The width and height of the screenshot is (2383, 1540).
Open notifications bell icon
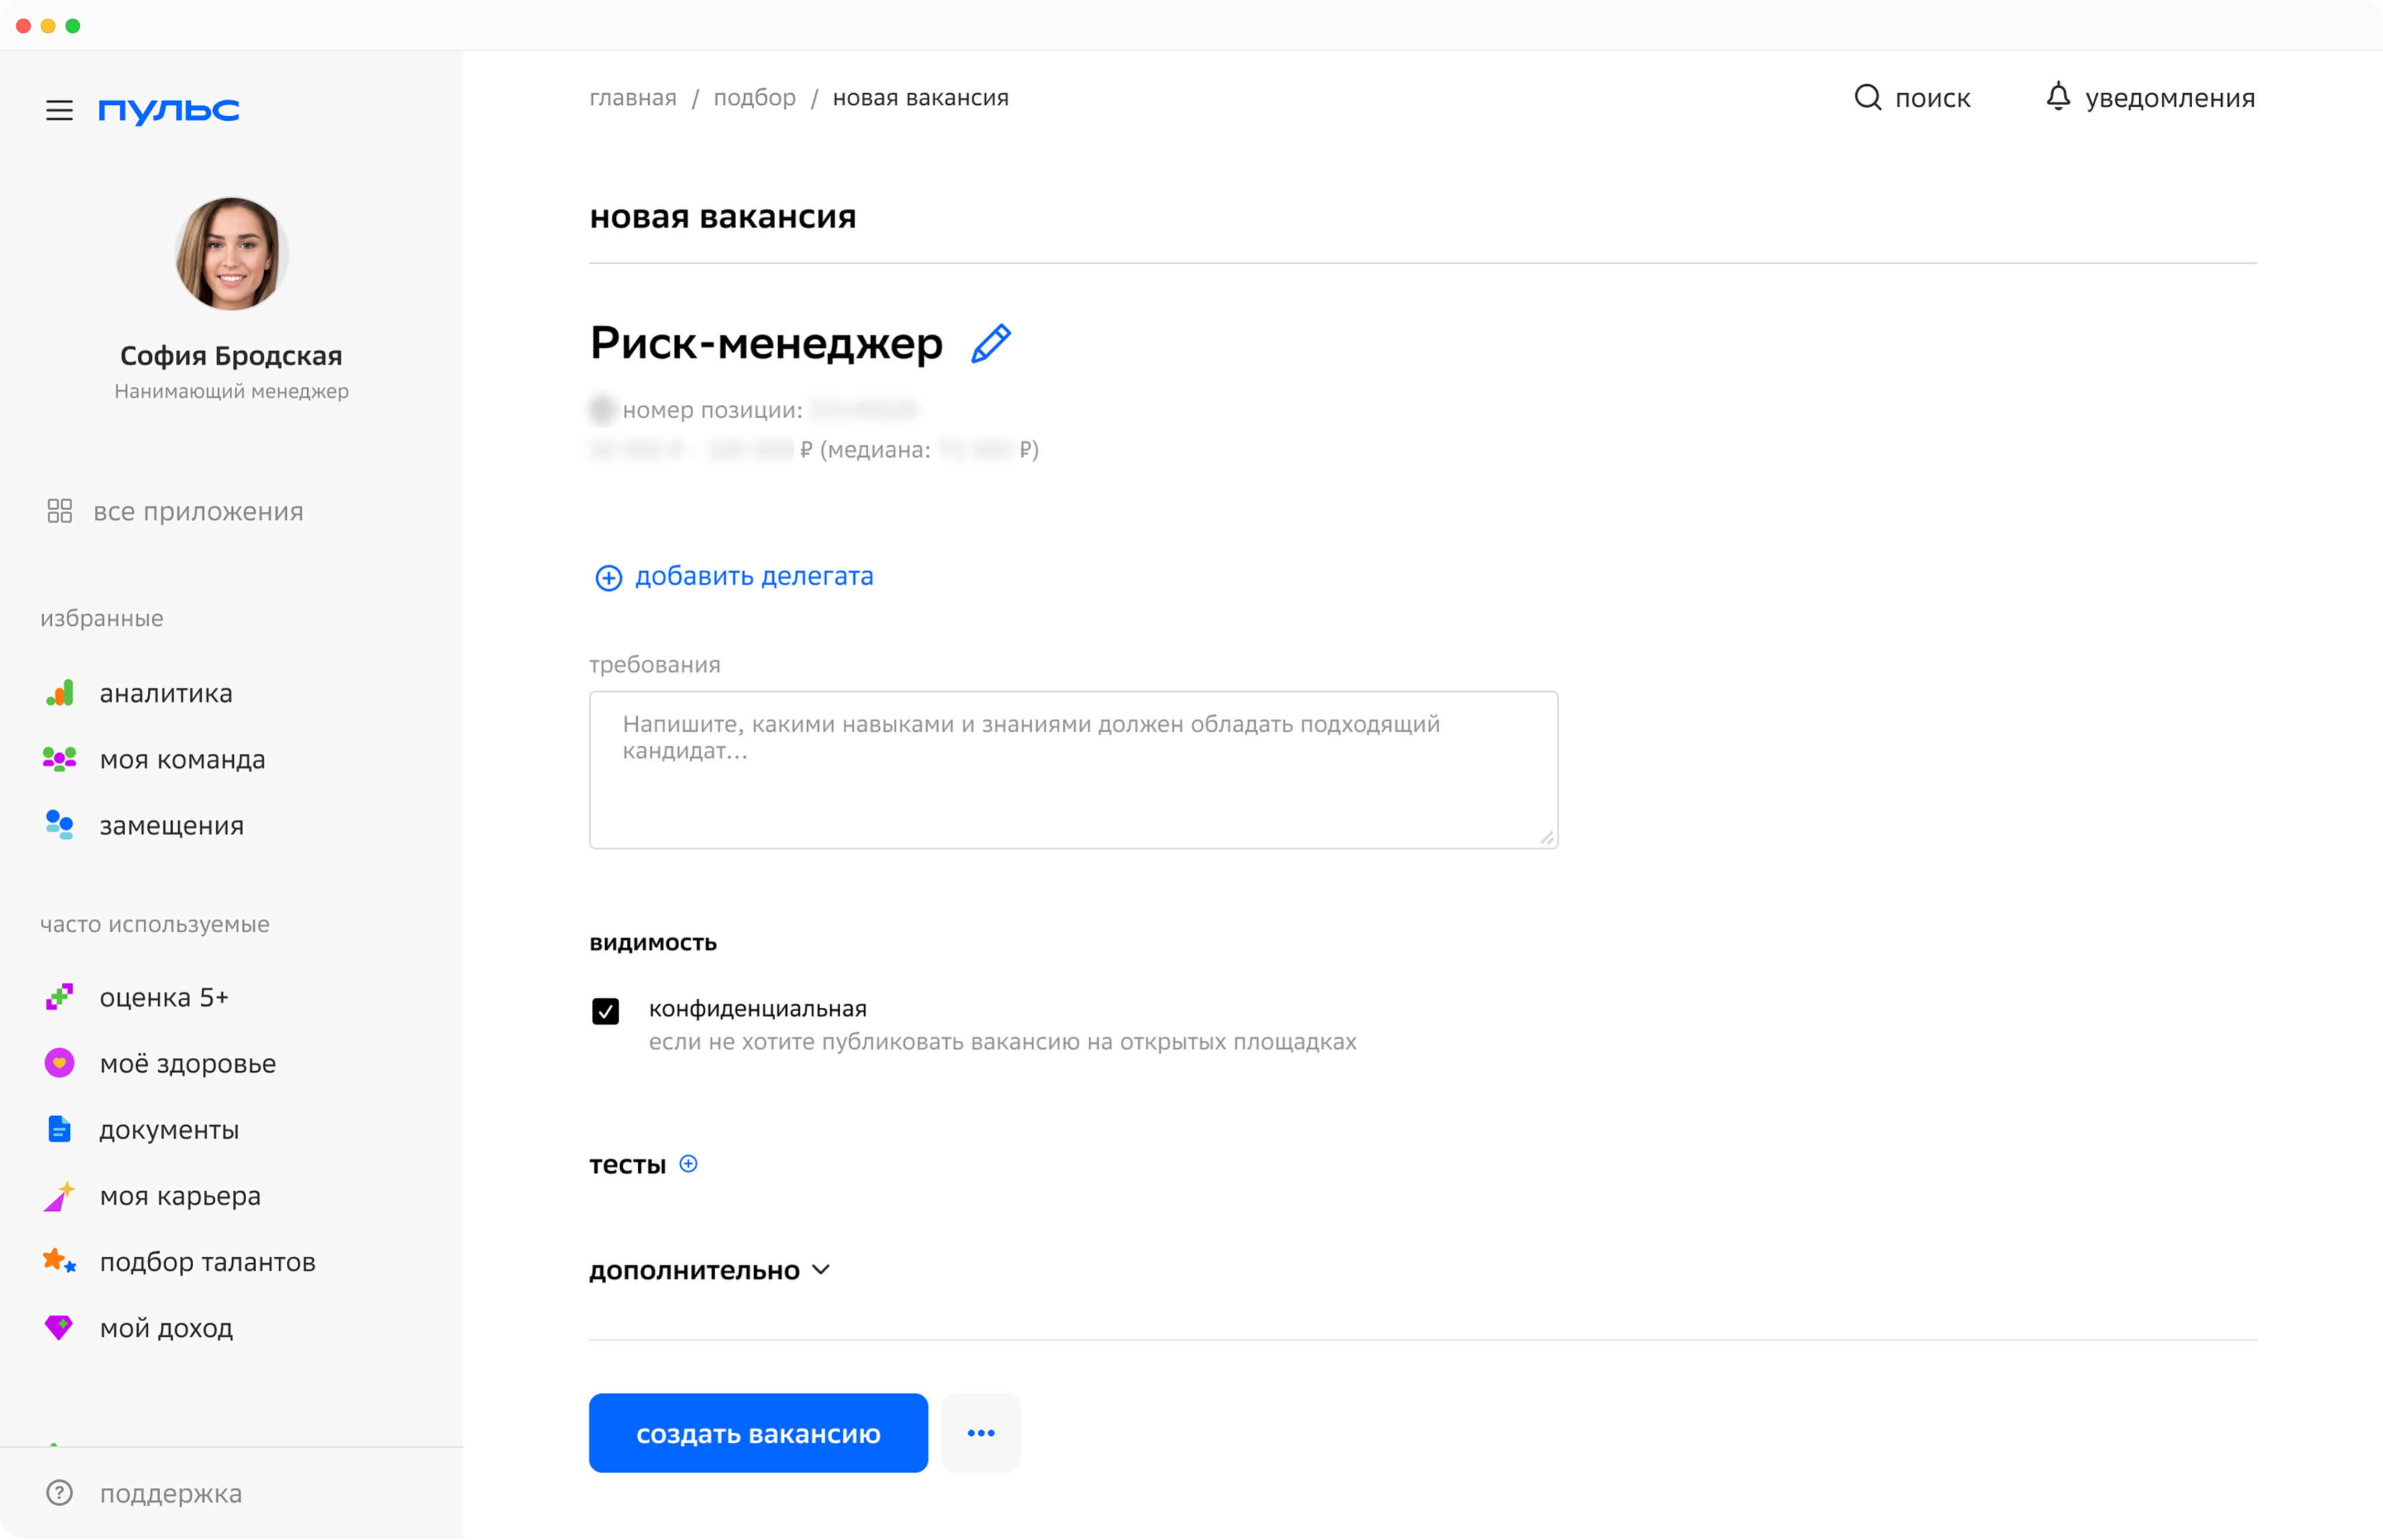[2057, 97]
